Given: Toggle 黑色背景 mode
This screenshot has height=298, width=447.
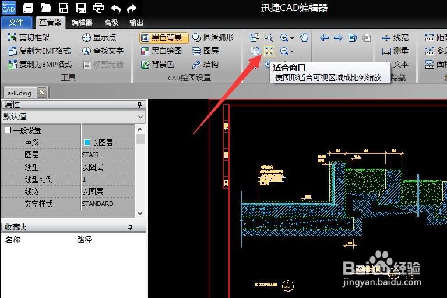Looking at the screenshot, I should click(x=164, y=38).
